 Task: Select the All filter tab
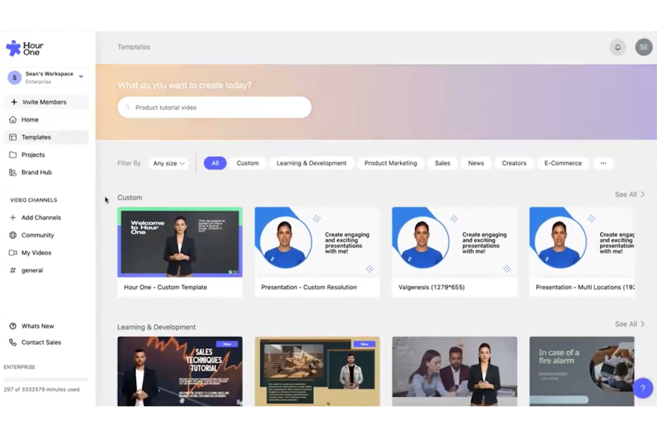[x=215, y=163]
